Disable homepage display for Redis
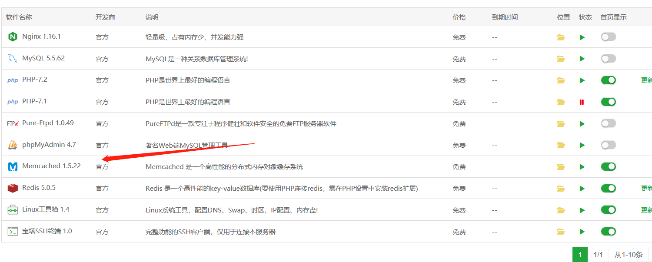652x262 pixels. pos(608,188)
